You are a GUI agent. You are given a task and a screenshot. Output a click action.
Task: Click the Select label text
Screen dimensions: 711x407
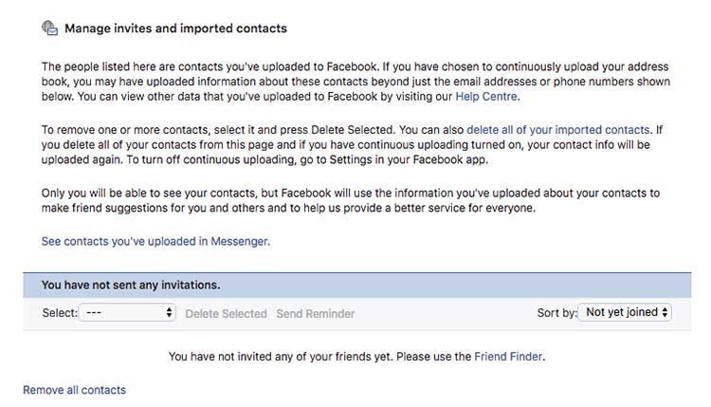click(60, 313)
